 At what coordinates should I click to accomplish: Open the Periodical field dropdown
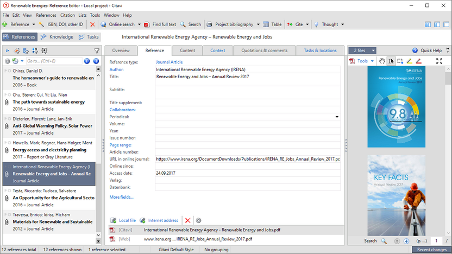[x=337, y=117]
